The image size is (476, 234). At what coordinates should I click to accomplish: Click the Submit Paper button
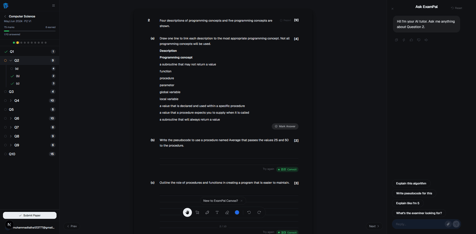click(30, 215)
